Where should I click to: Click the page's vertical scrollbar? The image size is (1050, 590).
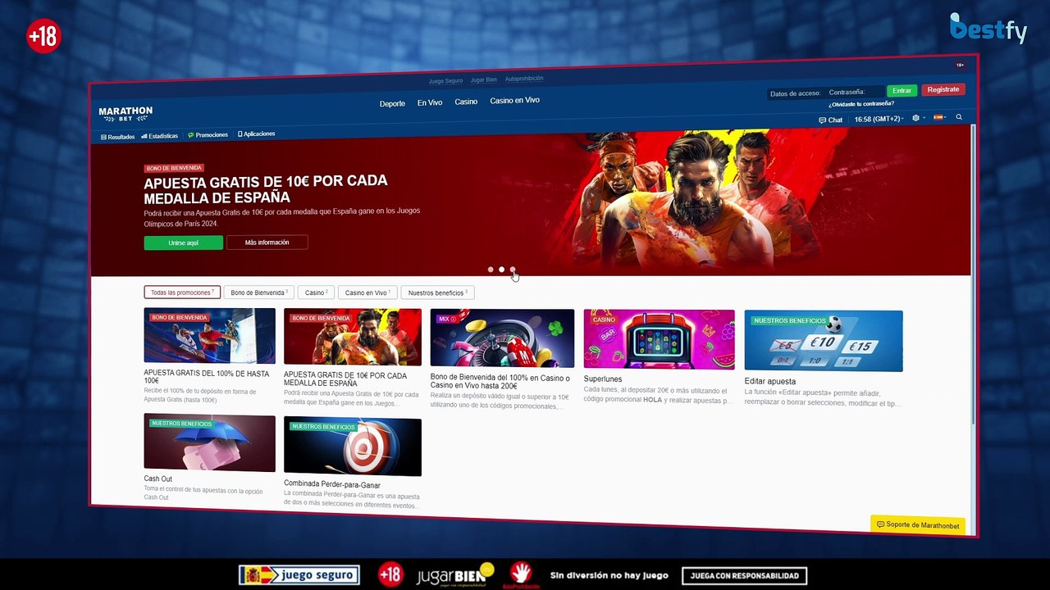coord(973,275)
